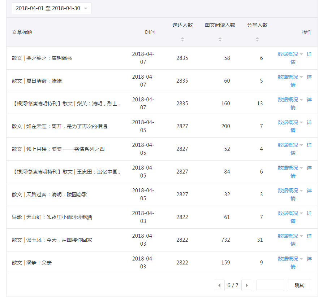Expand 数据概况 for 天山虹 row

click(290, 213)
